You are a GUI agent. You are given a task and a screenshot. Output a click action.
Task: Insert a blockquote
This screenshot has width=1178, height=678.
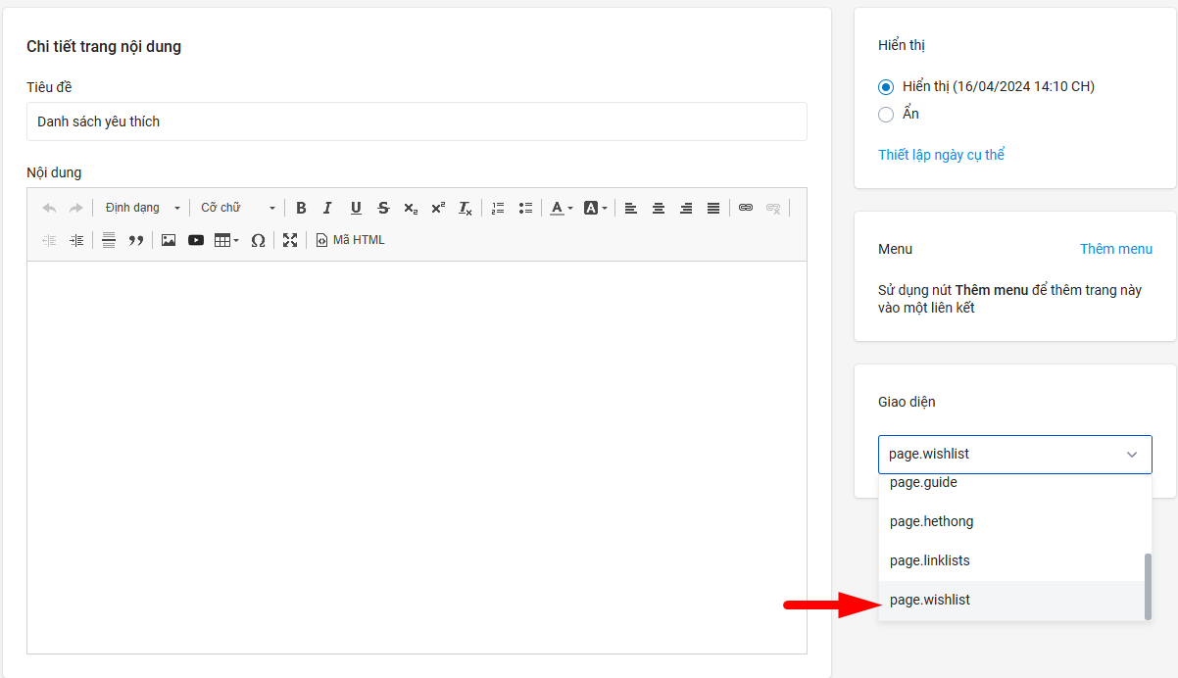[136, 240]
